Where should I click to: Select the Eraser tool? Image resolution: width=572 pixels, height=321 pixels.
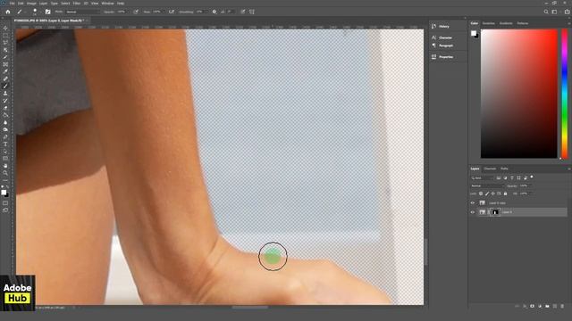(5, 108)
